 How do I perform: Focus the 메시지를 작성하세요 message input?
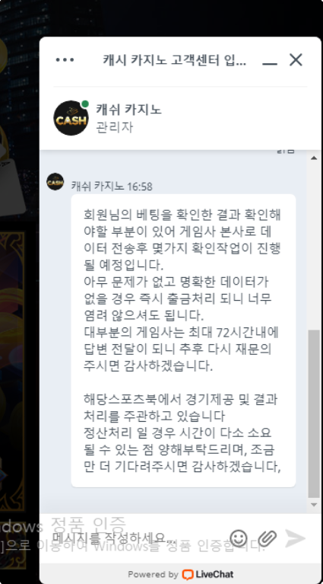(x=138, y=538)
